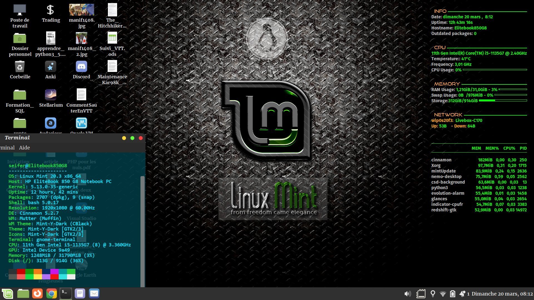Switch to the Terminal window in taskbar
Screen dimensions: 534x300
point(66,294)
